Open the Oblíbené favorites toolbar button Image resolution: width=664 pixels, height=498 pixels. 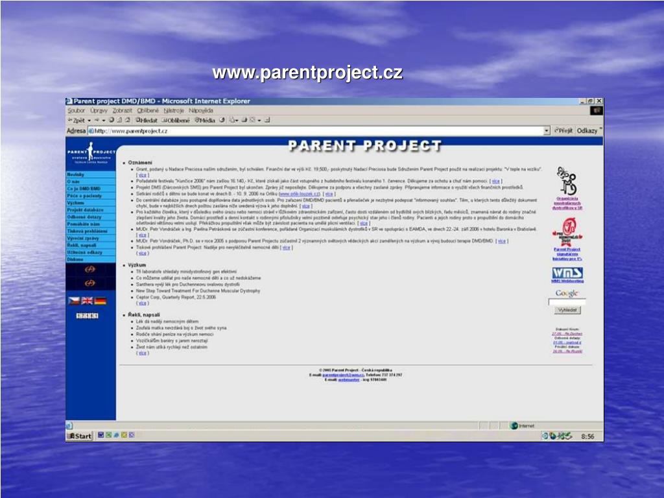176,120
